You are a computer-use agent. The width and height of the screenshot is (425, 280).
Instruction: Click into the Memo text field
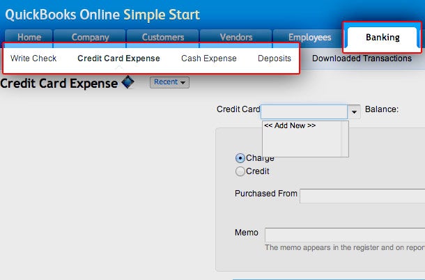click(x=345, y=235)
